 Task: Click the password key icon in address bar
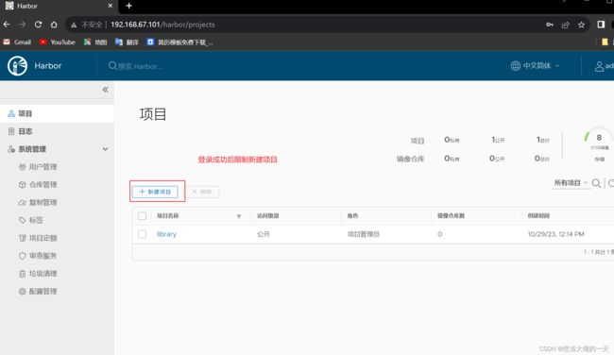click(x=550, y=25)
